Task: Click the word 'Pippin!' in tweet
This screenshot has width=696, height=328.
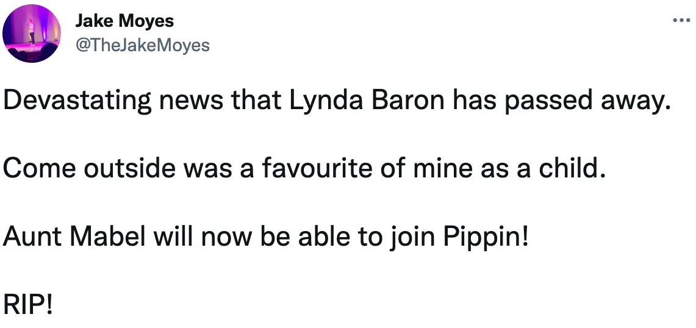Action: pyautogui.click(x=486, y=236)
